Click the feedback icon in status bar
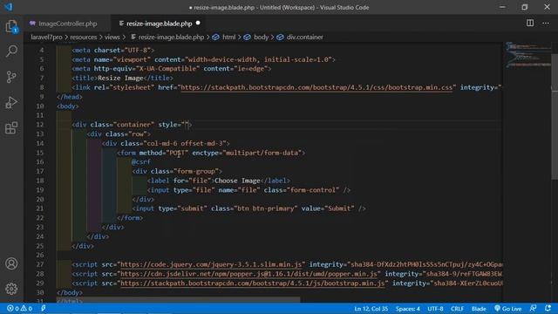 point(533,308)
